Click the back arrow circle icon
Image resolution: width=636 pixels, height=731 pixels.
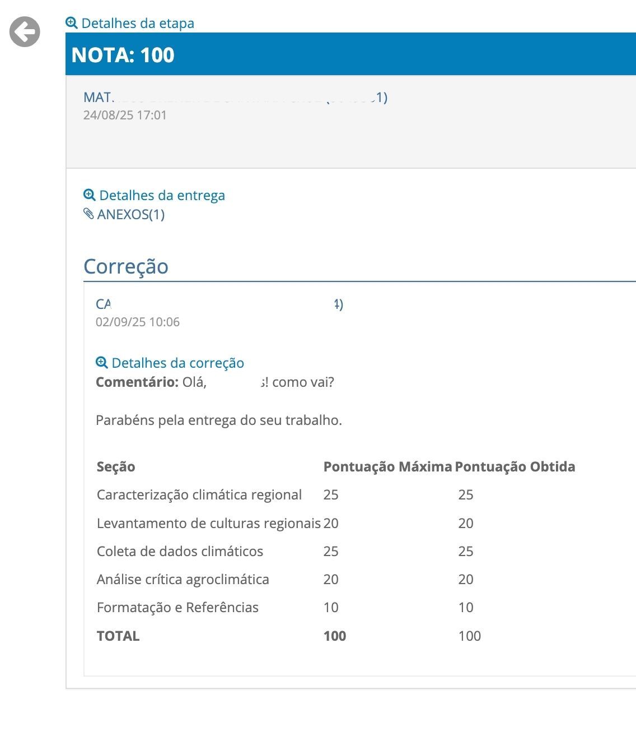tap(25, 32)
